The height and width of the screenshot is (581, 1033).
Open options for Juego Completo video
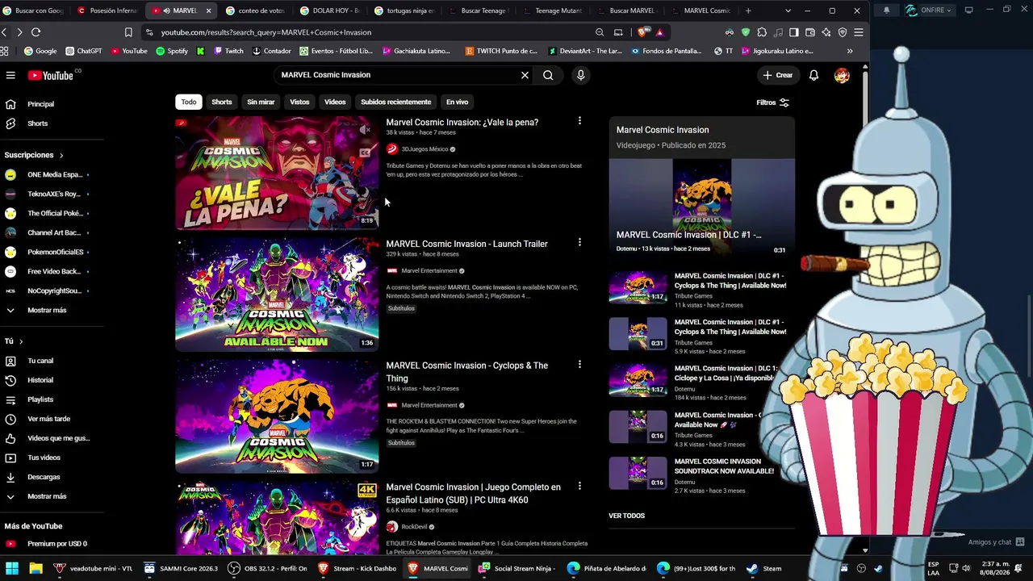(x=579, y=487)
